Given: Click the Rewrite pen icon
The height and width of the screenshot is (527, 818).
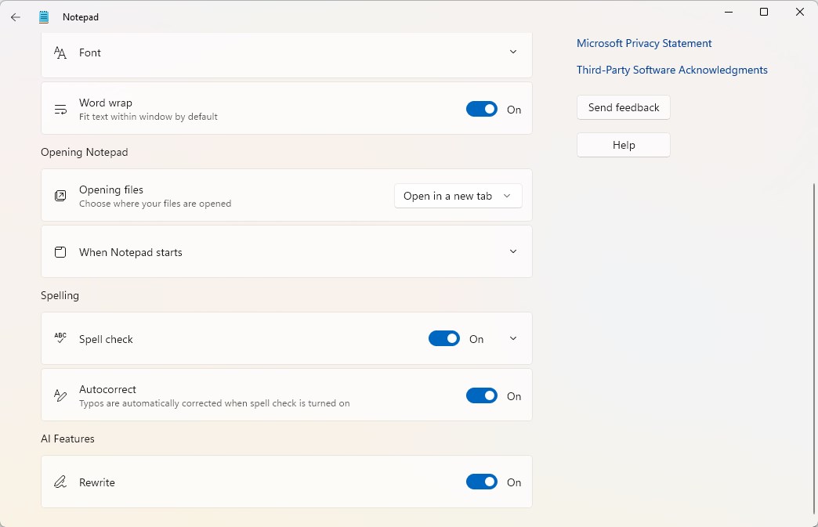Looking at the screenshot, I should [60, 482].
